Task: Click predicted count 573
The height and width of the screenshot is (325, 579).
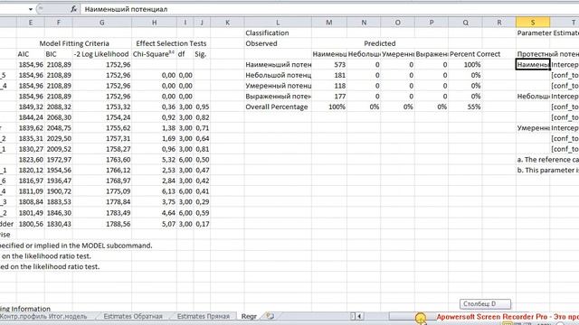Action: tap(339, 65)
